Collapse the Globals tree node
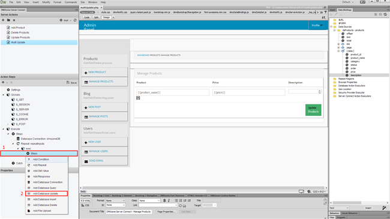The image size is (390, 219). [x=4, y=95]
